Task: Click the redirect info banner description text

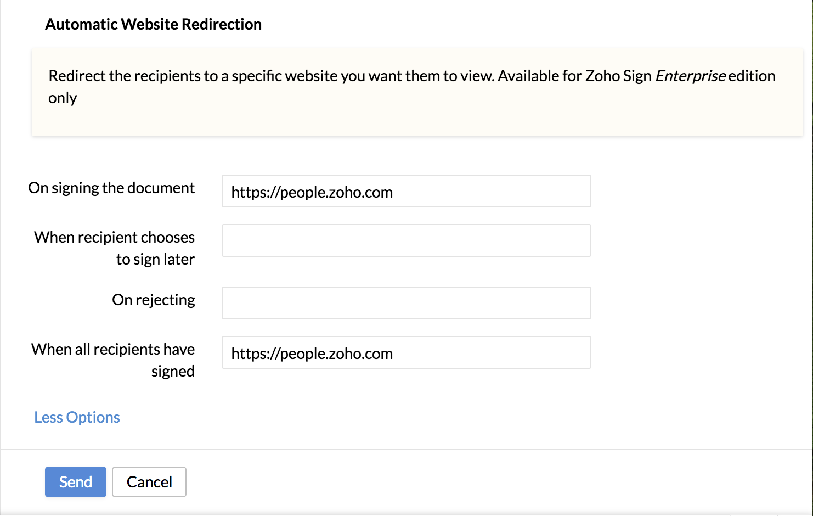Action: [412, 87]
